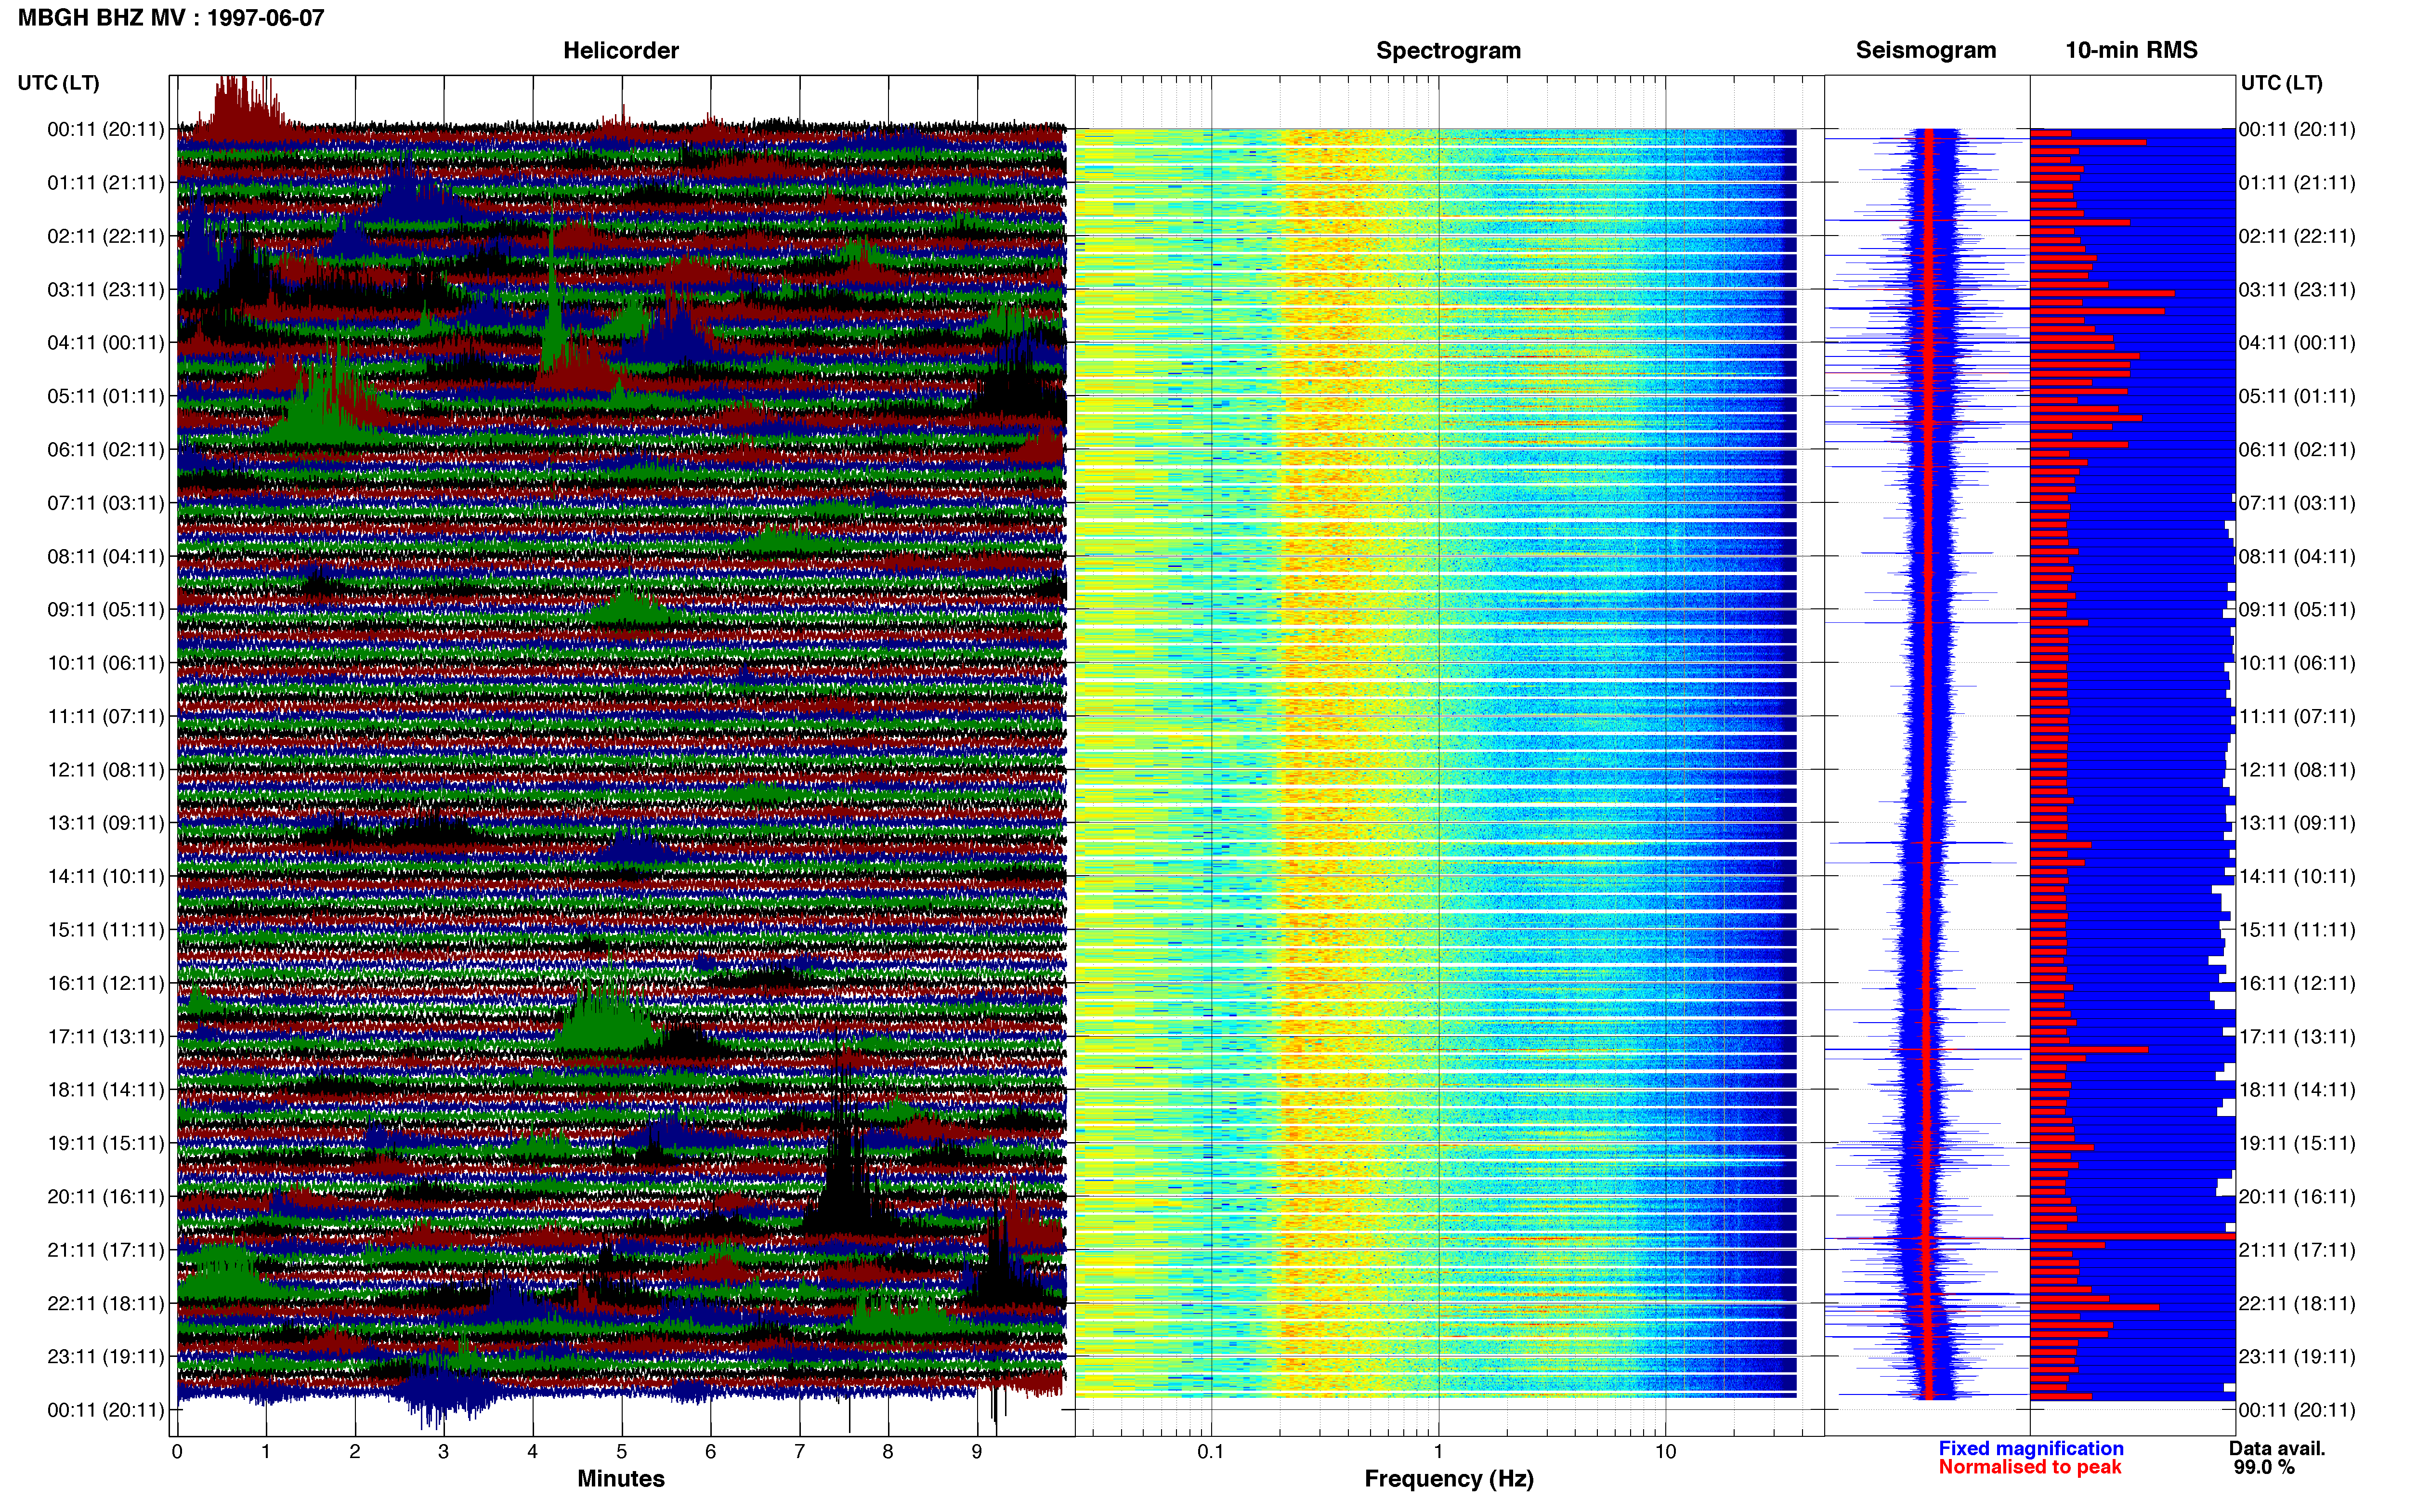The height and width of the screenshot is (1512, 2417).
Task: Click the '0.1' frequency tick label
Action: 1211,1452
